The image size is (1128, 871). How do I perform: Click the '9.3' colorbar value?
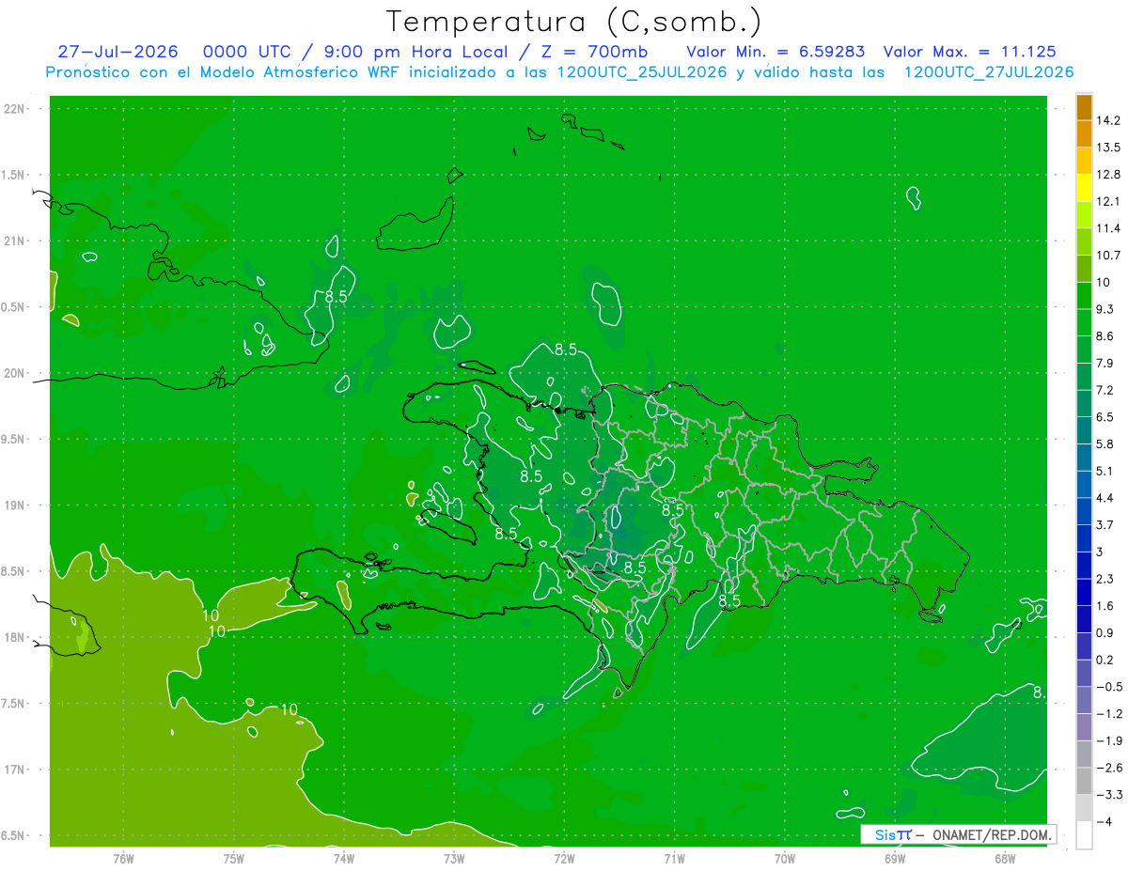click(x=1105, y=309)
